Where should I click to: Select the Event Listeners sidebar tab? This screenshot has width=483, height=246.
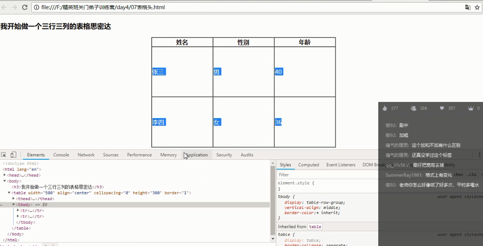tap(341, 165)
